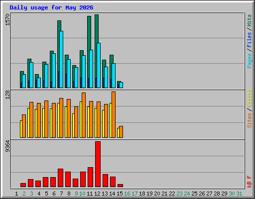The image size is (255, 199).
Task: Click the chart title 'Daily usage for May 2026'
Action: tap(51, 7)
